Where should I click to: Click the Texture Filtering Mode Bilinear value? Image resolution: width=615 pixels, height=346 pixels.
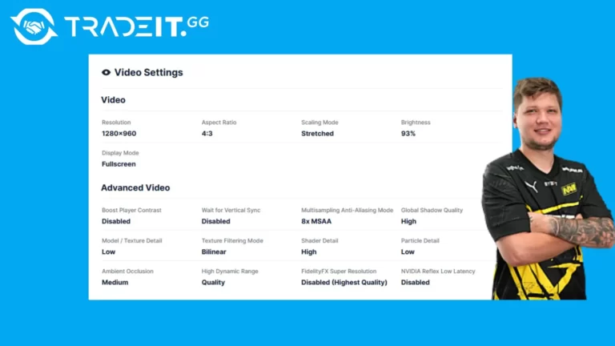(214, 251)
